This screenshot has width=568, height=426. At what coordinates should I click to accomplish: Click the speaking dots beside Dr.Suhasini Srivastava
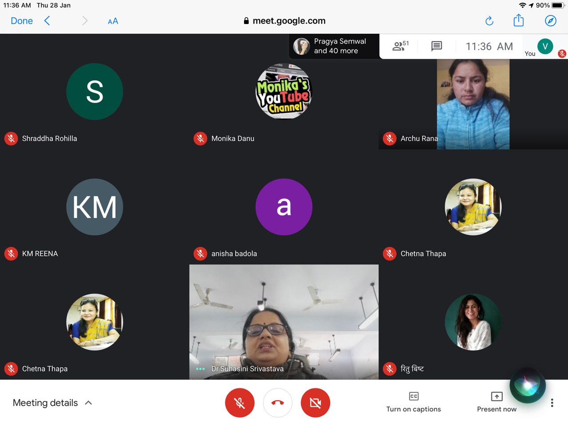tap(201, 369)
